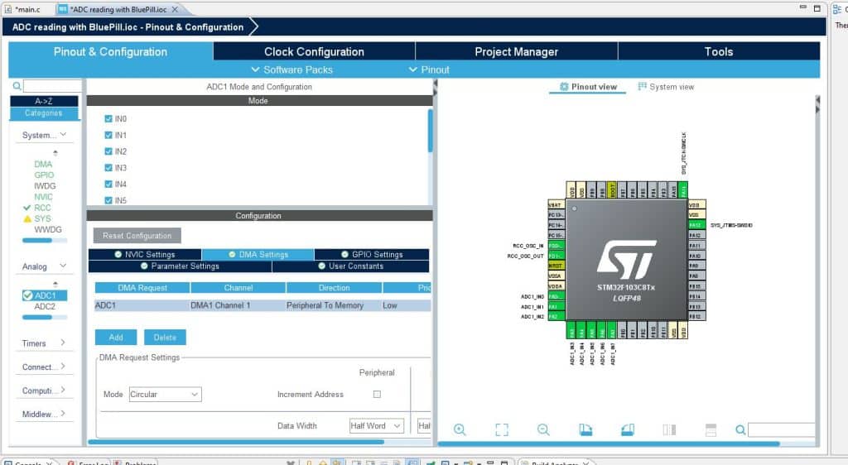This screenshot has width=848, height=465.
Task: Click the ST logo on the chip
Action: (x=626, y=260)
